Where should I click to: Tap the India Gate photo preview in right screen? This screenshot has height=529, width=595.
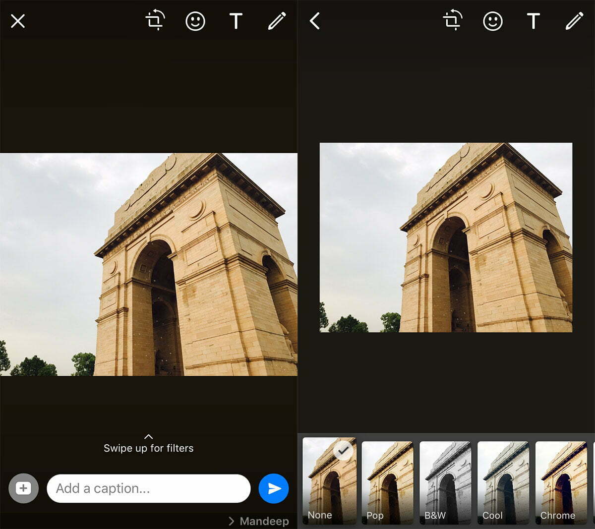446,237
